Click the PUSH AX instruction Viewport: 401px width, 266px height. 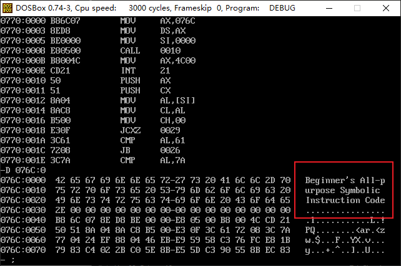tap(86, 80)
